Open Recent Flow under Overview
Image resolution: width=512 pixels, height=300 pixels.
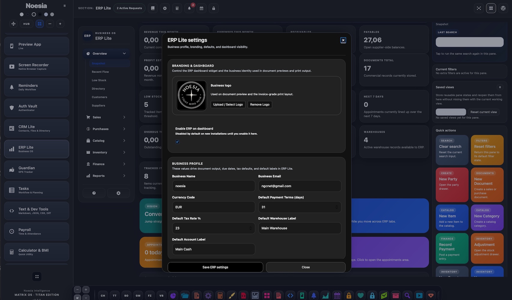click(100, 72)
